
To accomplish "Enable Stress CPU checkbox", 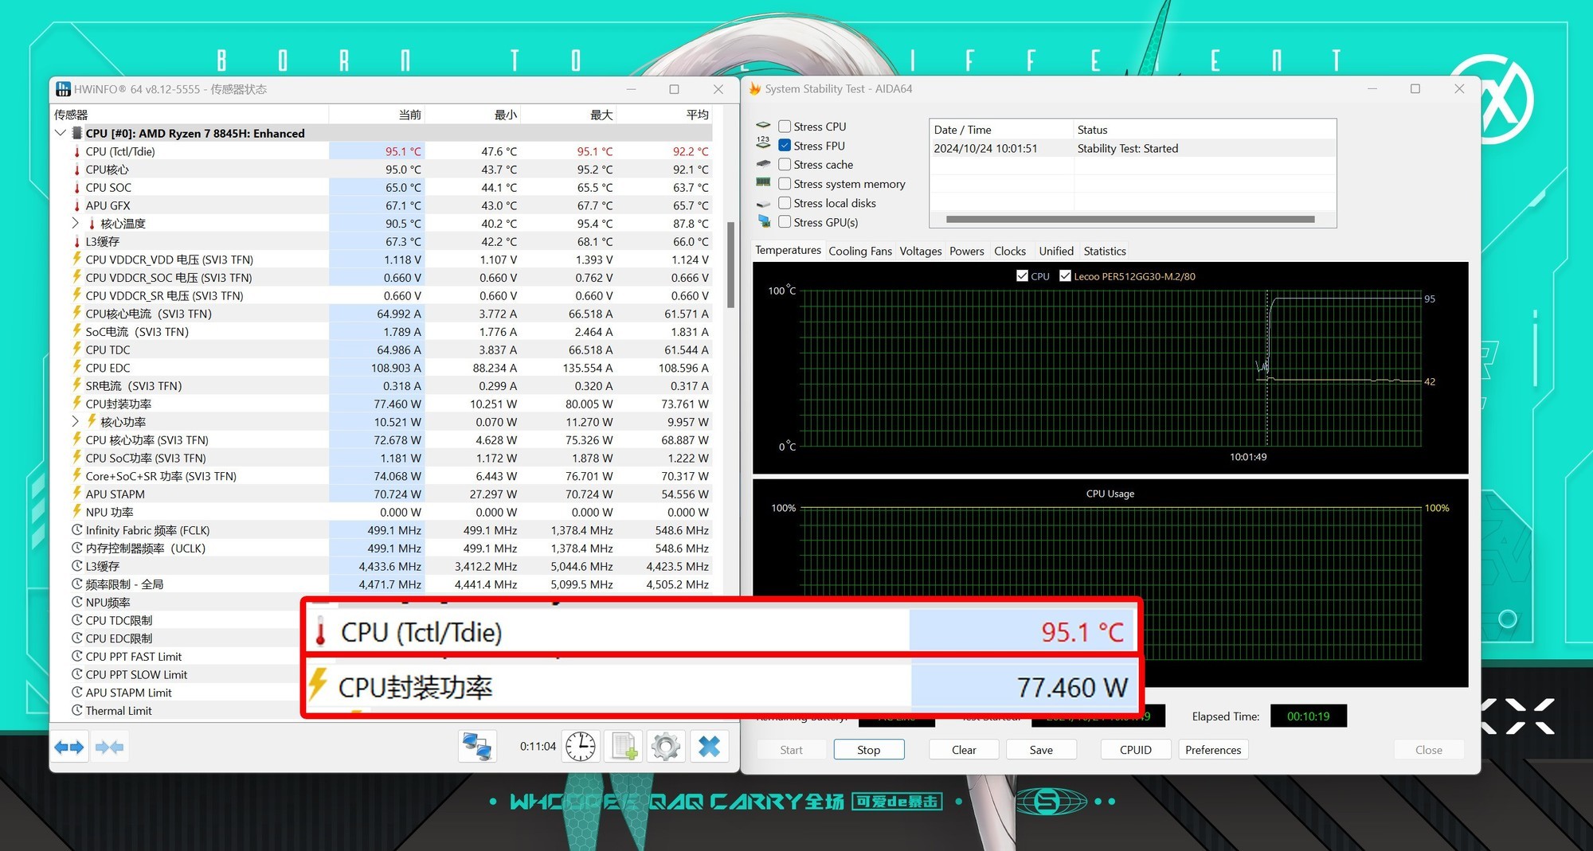I will click(x=785, y=126).
